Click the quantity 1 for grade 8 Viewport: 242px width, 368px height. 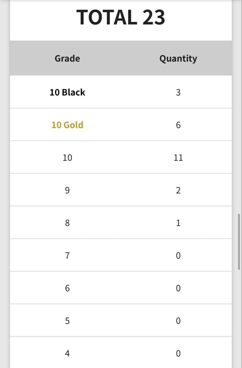point(178,223)
